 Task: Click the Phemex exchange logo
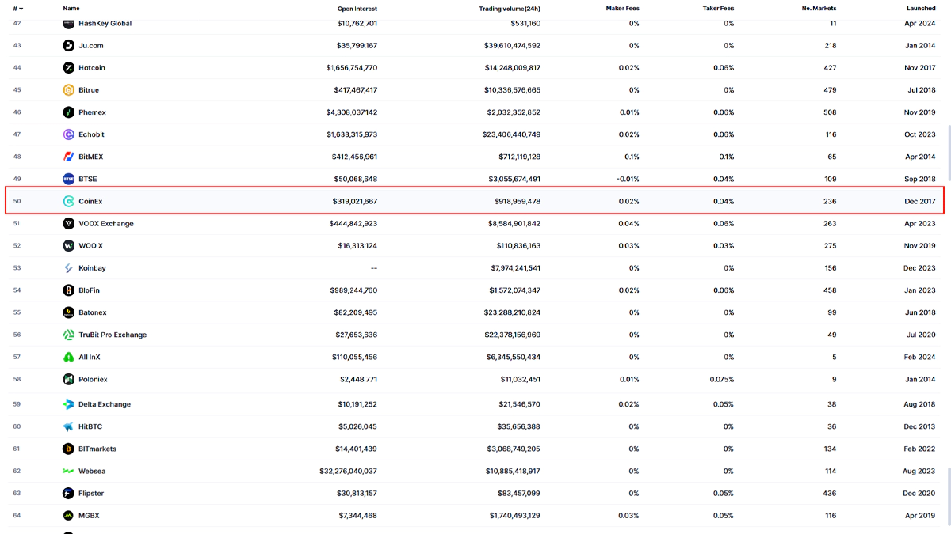coord(69,112)
